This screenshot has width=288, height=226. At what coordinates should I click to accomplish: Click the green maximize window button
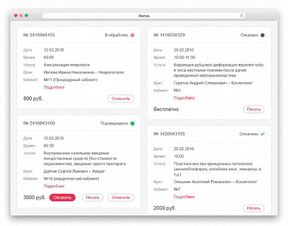[26, 15]
